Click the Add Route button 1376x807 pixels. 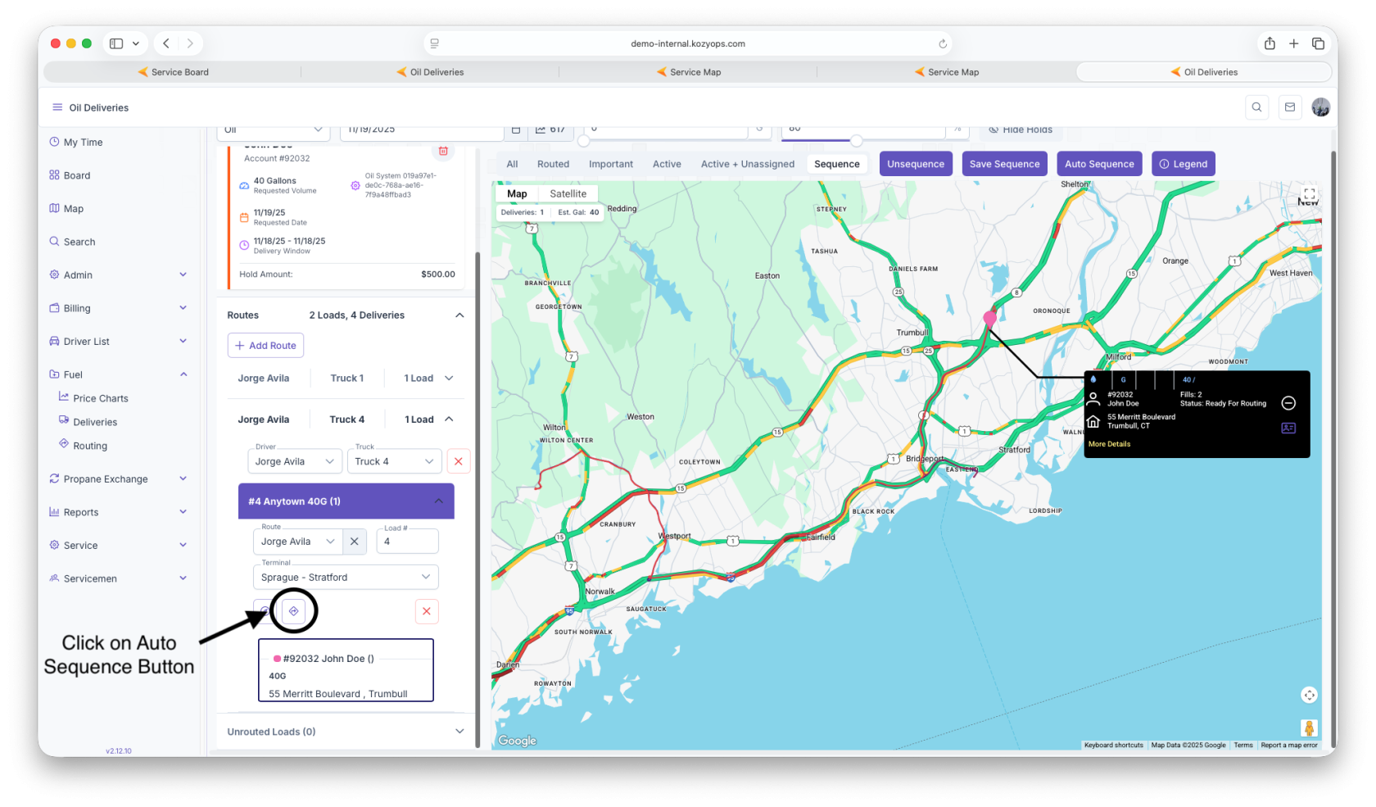265,346
